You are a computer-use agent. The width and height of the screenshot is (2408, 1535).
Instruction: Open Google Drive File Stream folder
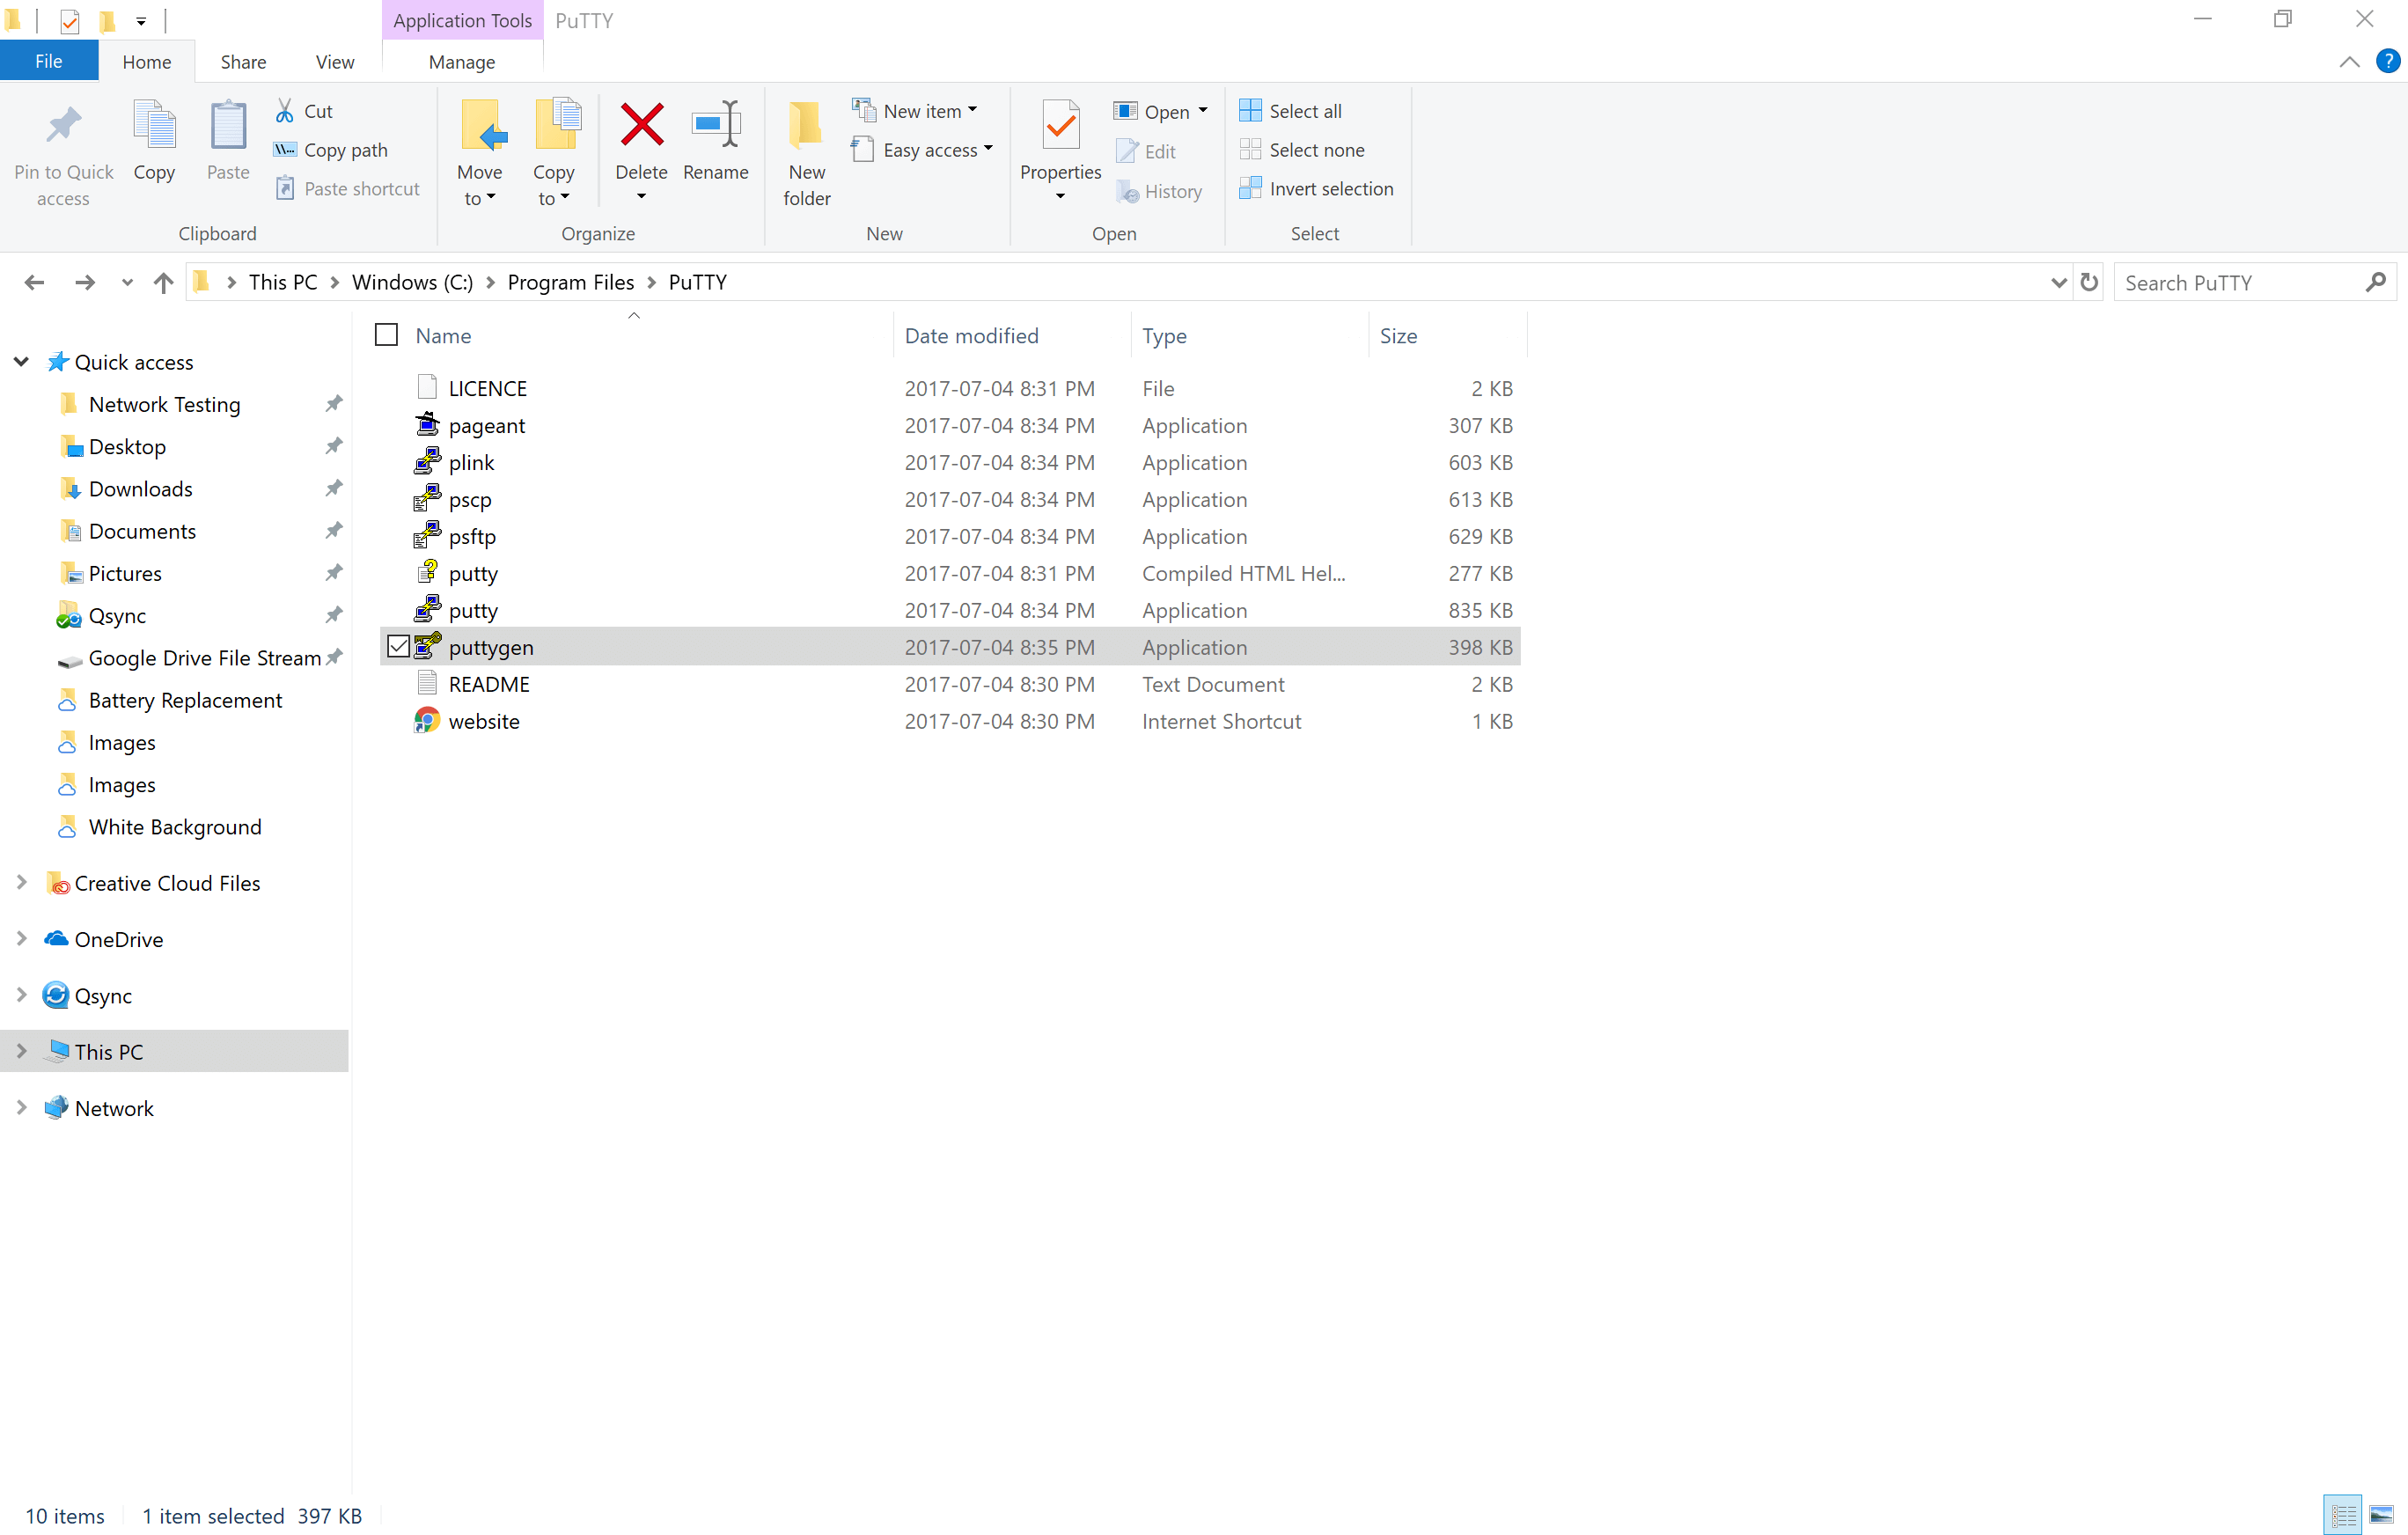point(205,658)
